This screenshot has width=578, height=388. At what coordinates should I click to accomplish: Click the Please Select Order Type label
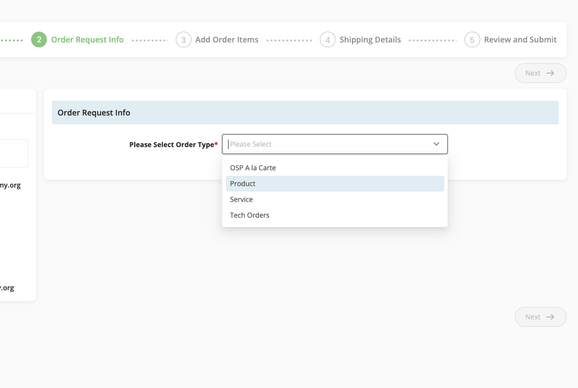coord(173,145)
